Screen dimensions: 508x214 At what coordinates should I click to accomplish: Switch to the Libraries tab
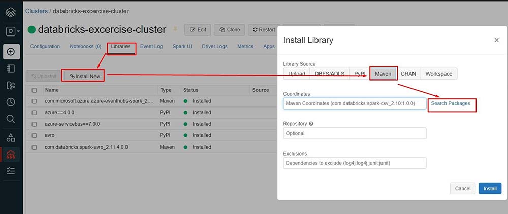tap(120, 46)
